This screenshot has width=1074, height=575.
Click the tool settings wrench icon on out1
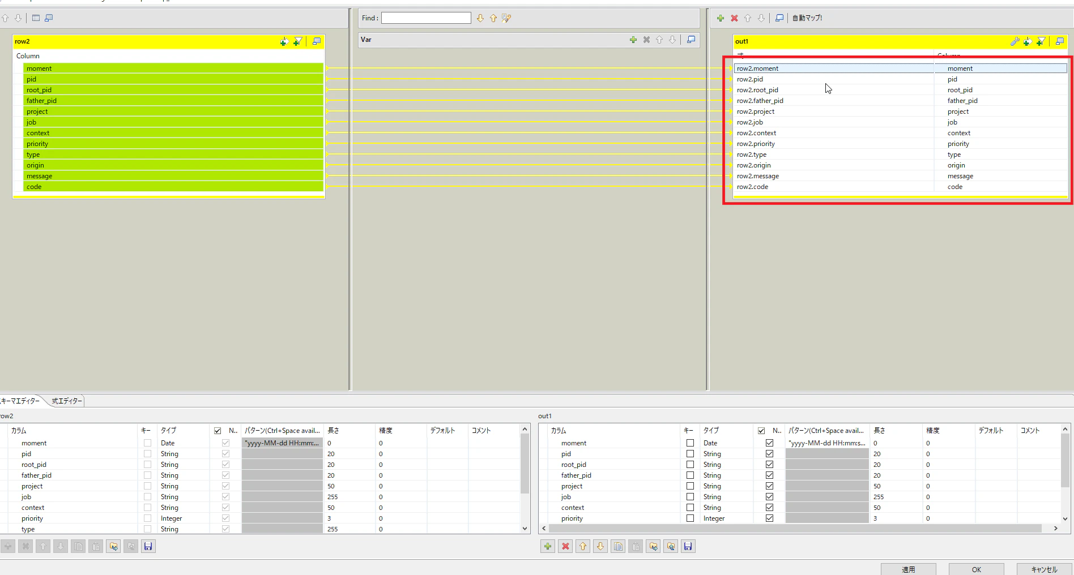coord(1015,41)
